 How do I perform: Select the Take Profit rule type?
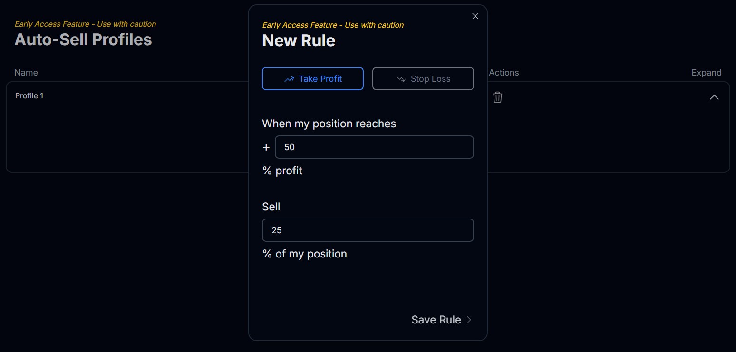point(313,79)
